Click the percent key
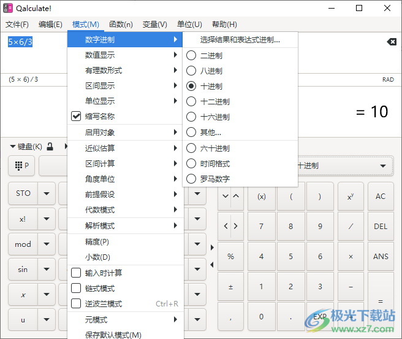 pyautogui.click(x=230, y=256)
